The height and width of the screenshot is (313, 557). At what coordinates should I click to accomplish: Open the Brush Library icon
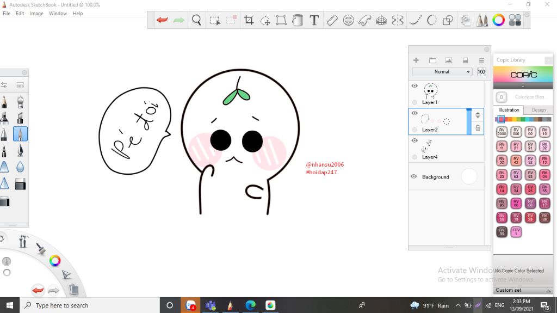[x=20, y=85]
